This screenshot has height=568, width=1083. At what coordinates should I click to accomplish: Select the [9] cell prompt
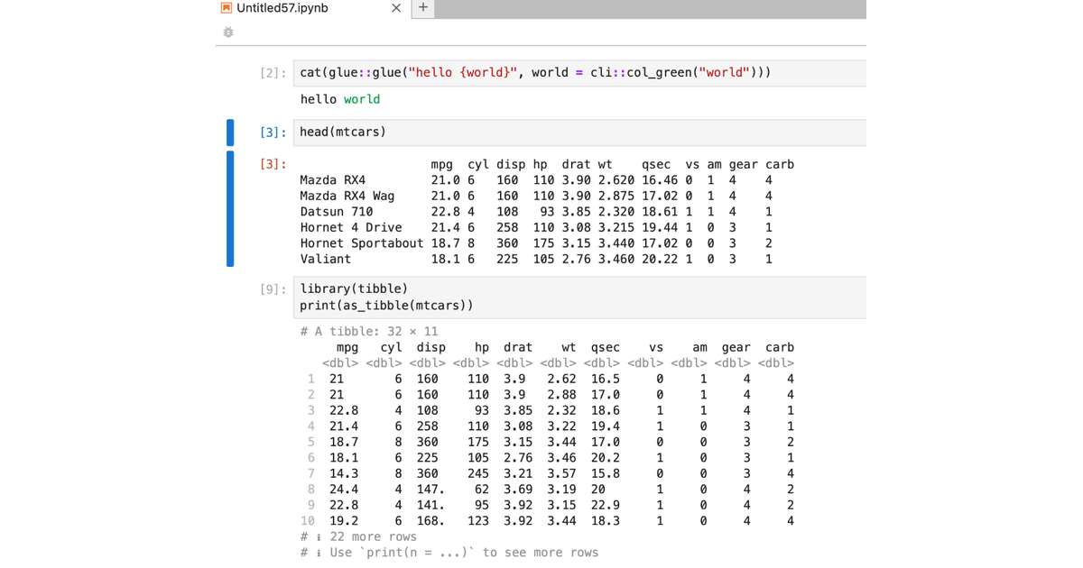click(273, 289)
